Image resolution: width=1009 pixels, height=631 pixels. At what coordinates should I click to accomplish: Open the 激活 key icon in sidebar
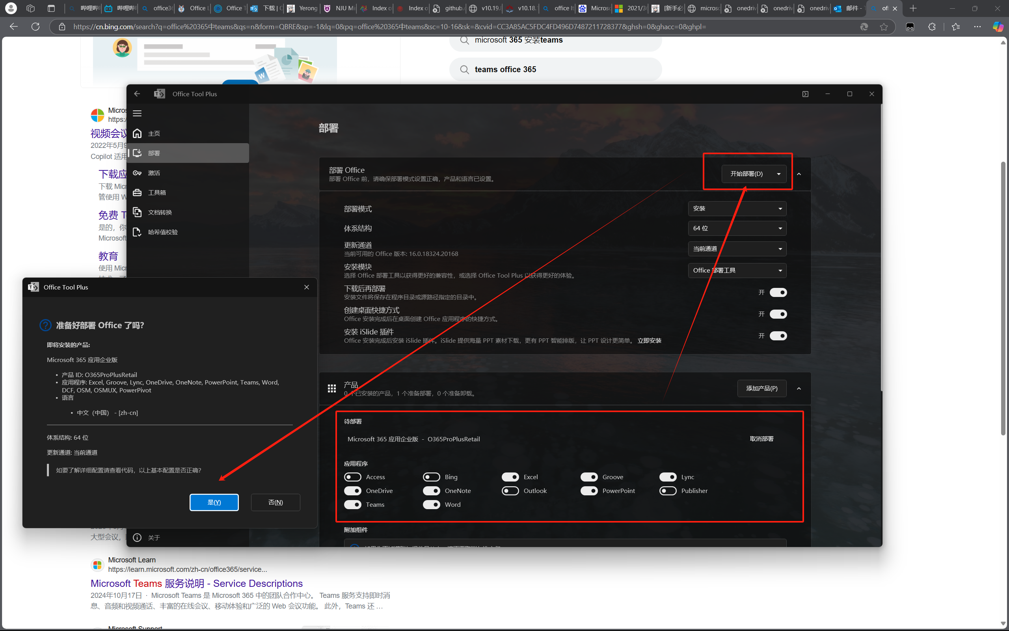pyautogui.click(x=137, y=173)
